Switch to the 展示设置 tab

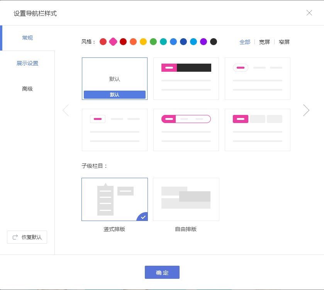27,63
